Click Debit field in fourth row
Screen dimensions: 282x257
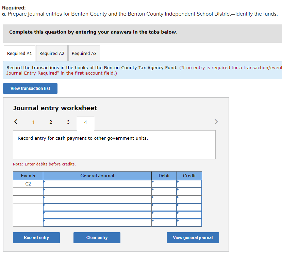(164, 207)
